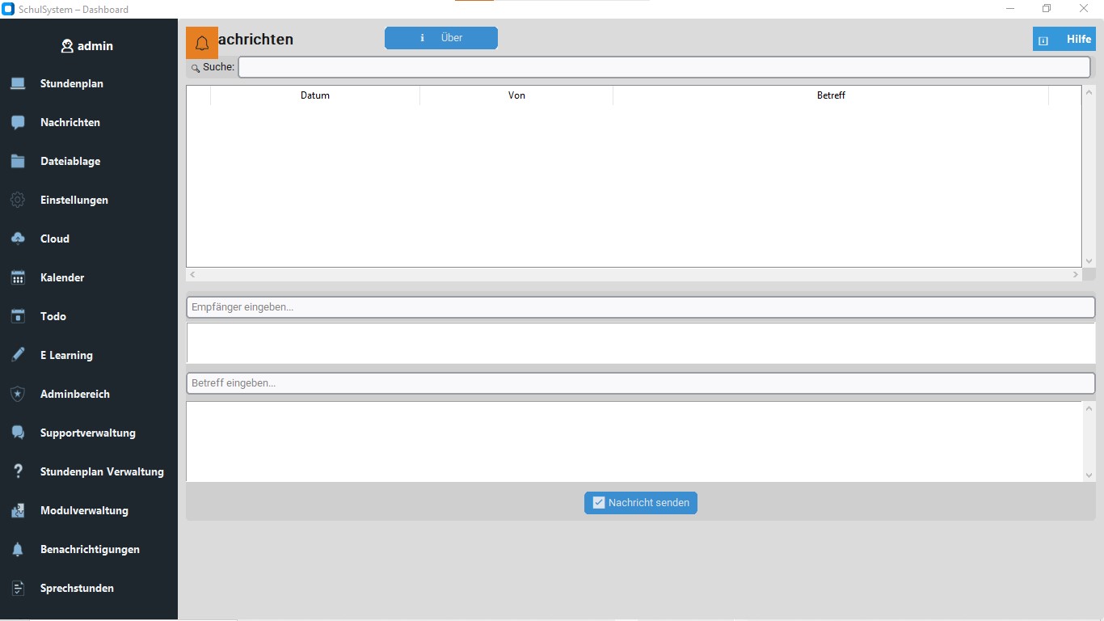
Task: Open Einstellungen using the gear icon
Action: 18,200
